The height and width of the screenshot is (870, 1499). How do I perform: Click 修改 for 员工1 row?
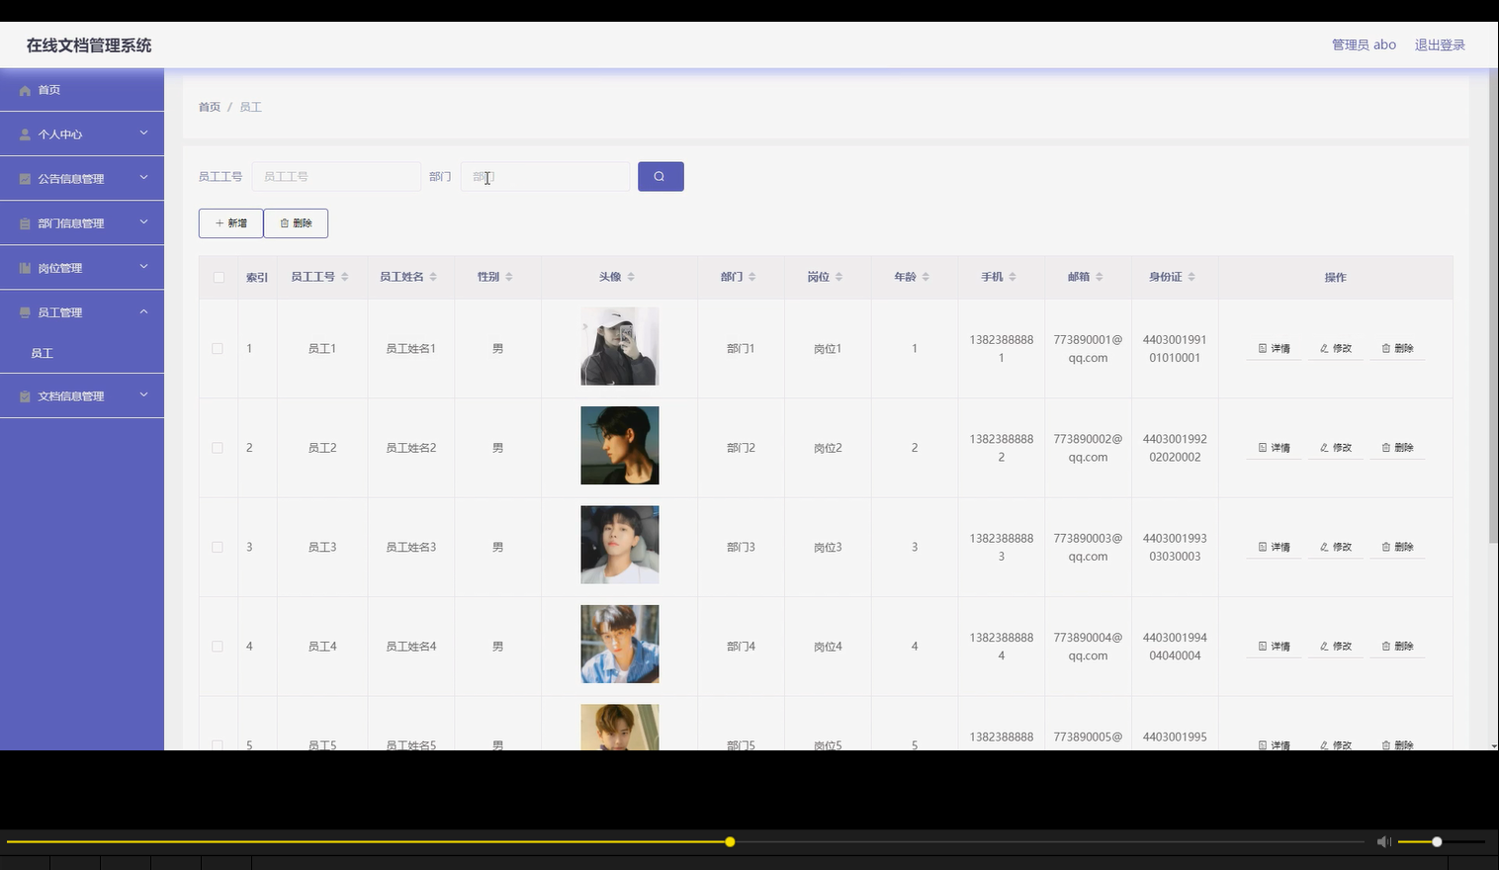pos(1335,348)
